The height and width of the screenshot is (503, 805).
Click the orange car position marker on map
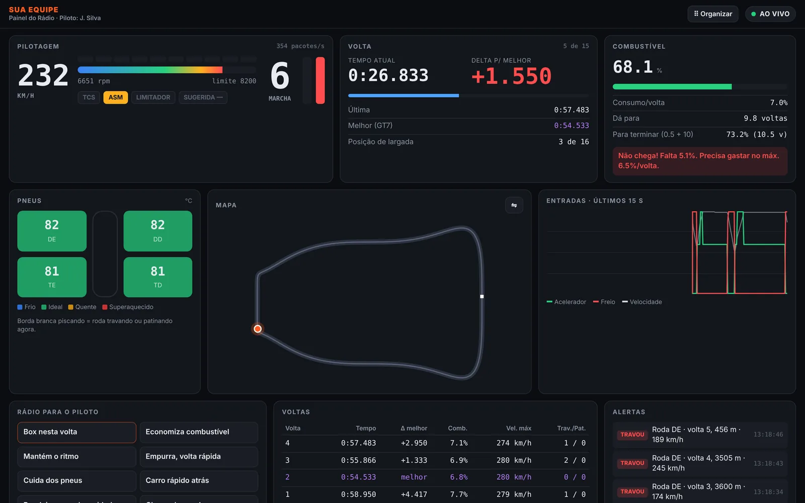tap(258, 329)
